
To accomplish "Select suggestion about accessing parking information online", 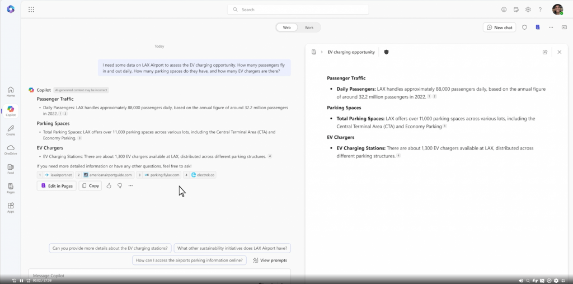I will click(189, 260).
